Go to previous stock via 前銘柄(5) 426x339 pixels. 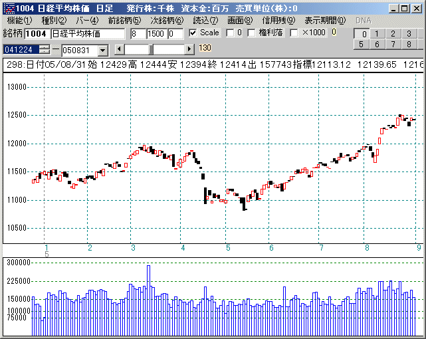click(124, 21)
